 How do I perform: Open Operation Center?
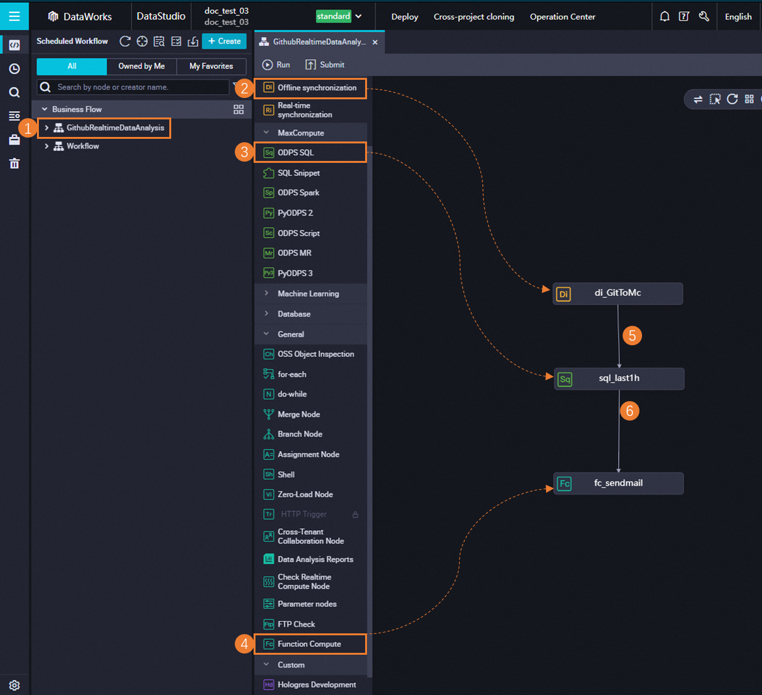click(562, 16)
